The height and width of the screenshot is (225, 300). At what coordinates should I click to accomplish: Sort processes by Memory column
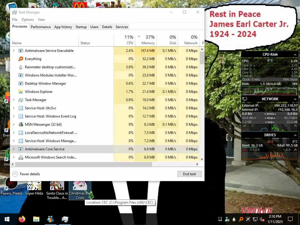[x=146, y=40]
